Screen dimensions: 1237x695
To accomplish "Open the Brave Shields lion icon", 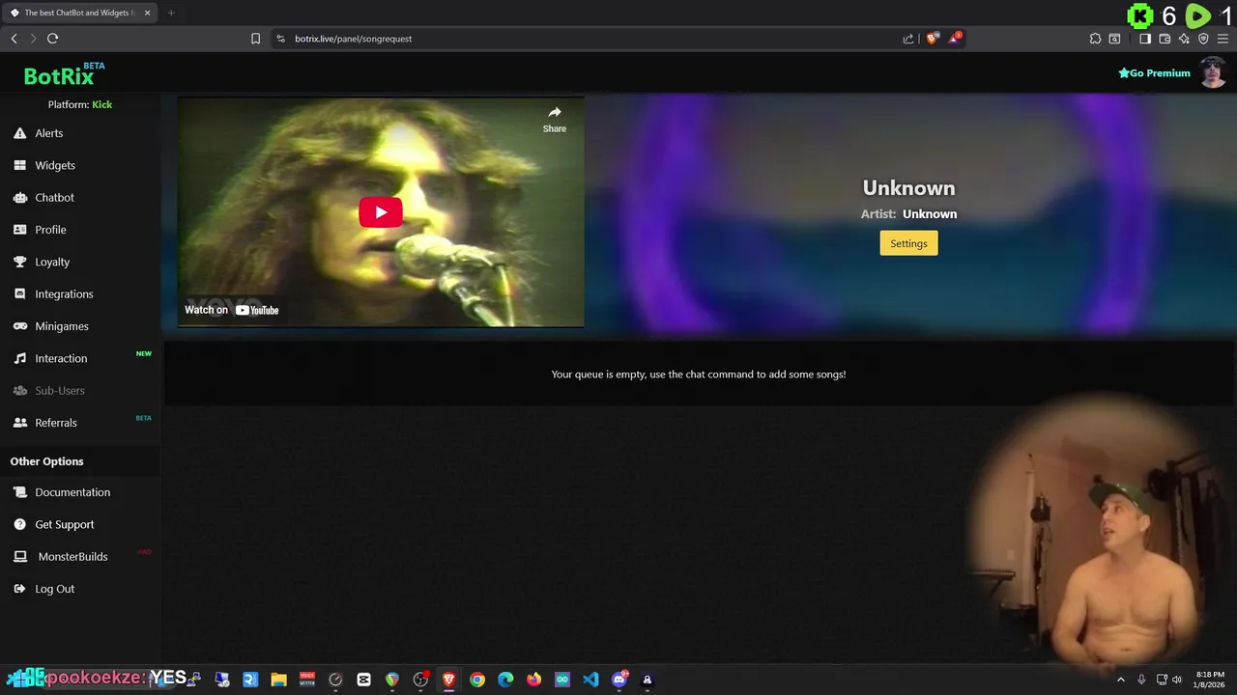I will [932, 39].
